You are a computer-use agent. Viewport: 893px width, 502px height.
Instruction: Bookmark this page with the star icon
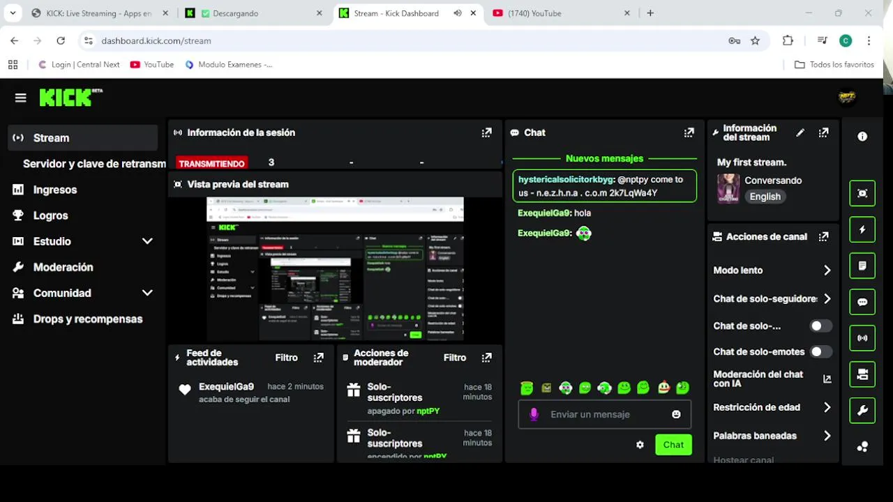(755, 41)
